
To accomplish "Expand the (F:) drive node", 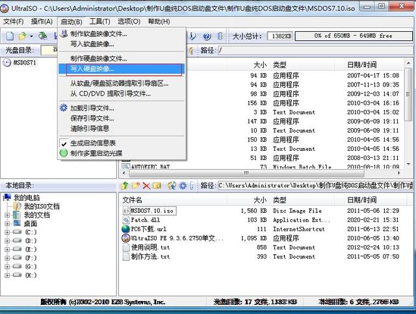I will coord(7,258).
